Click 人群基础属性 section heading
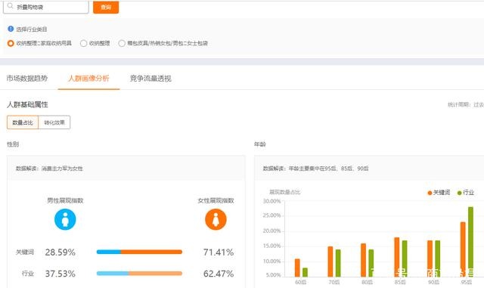Viewport: 484px width, 288px height. [x=27, y=104]
